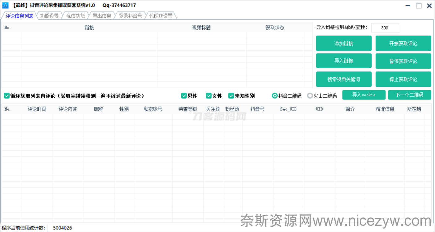Open the 登录抖音号 tab
The image size is (435, 232).
[130, 16]
